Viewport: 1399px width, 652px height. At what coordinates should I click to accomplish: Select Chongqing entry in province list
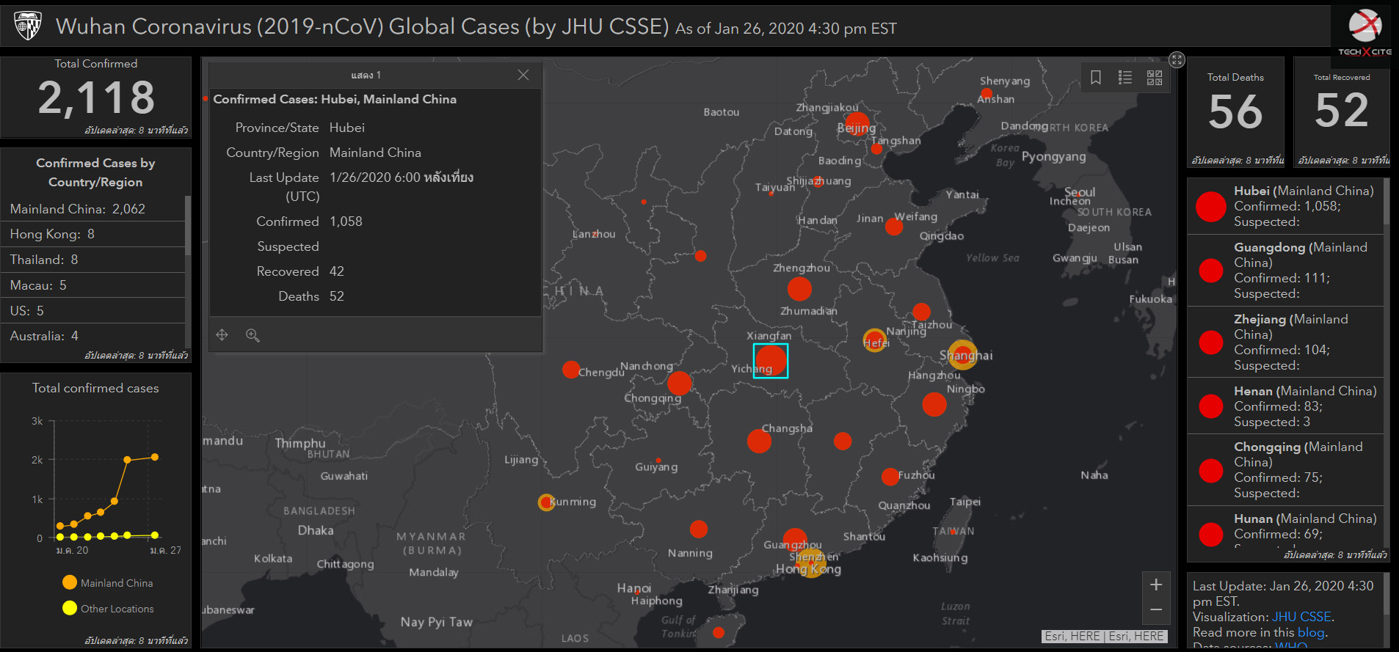1285,470
